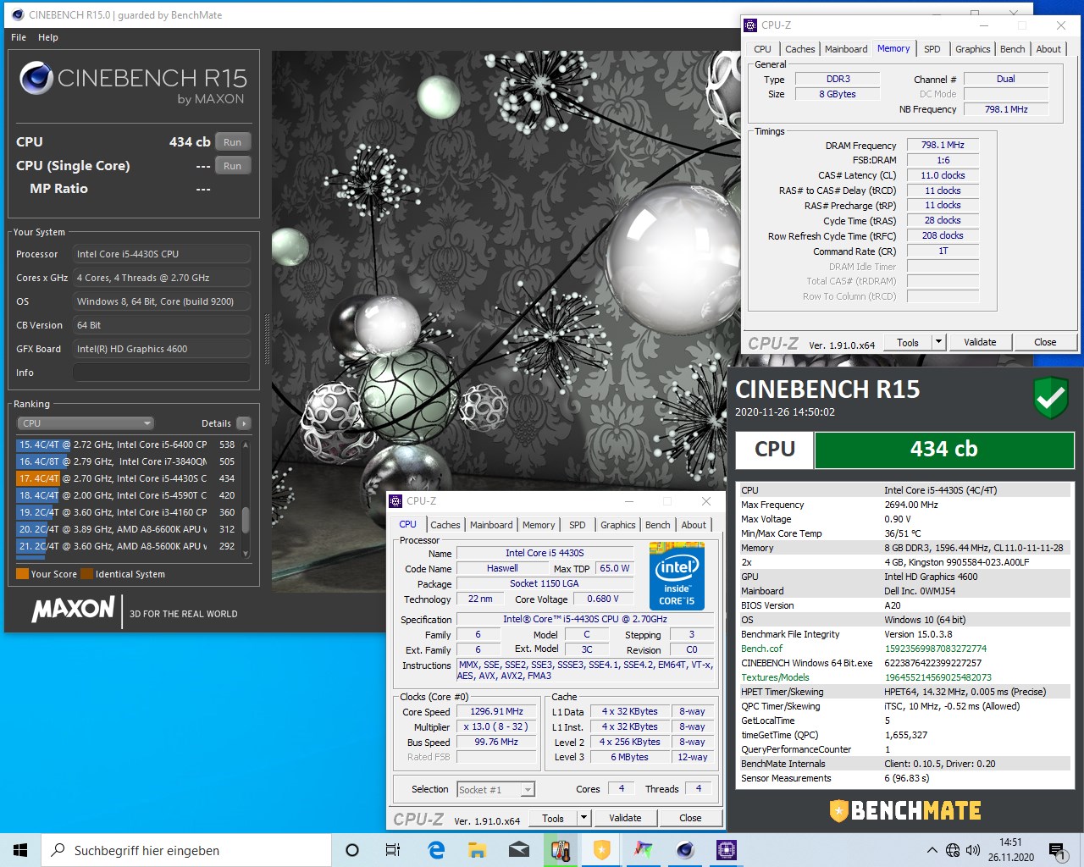This screenshot has width=1084, height=867.
Task: Switch to CPU tab in Memory CPU-Z window
Action: 762,49
